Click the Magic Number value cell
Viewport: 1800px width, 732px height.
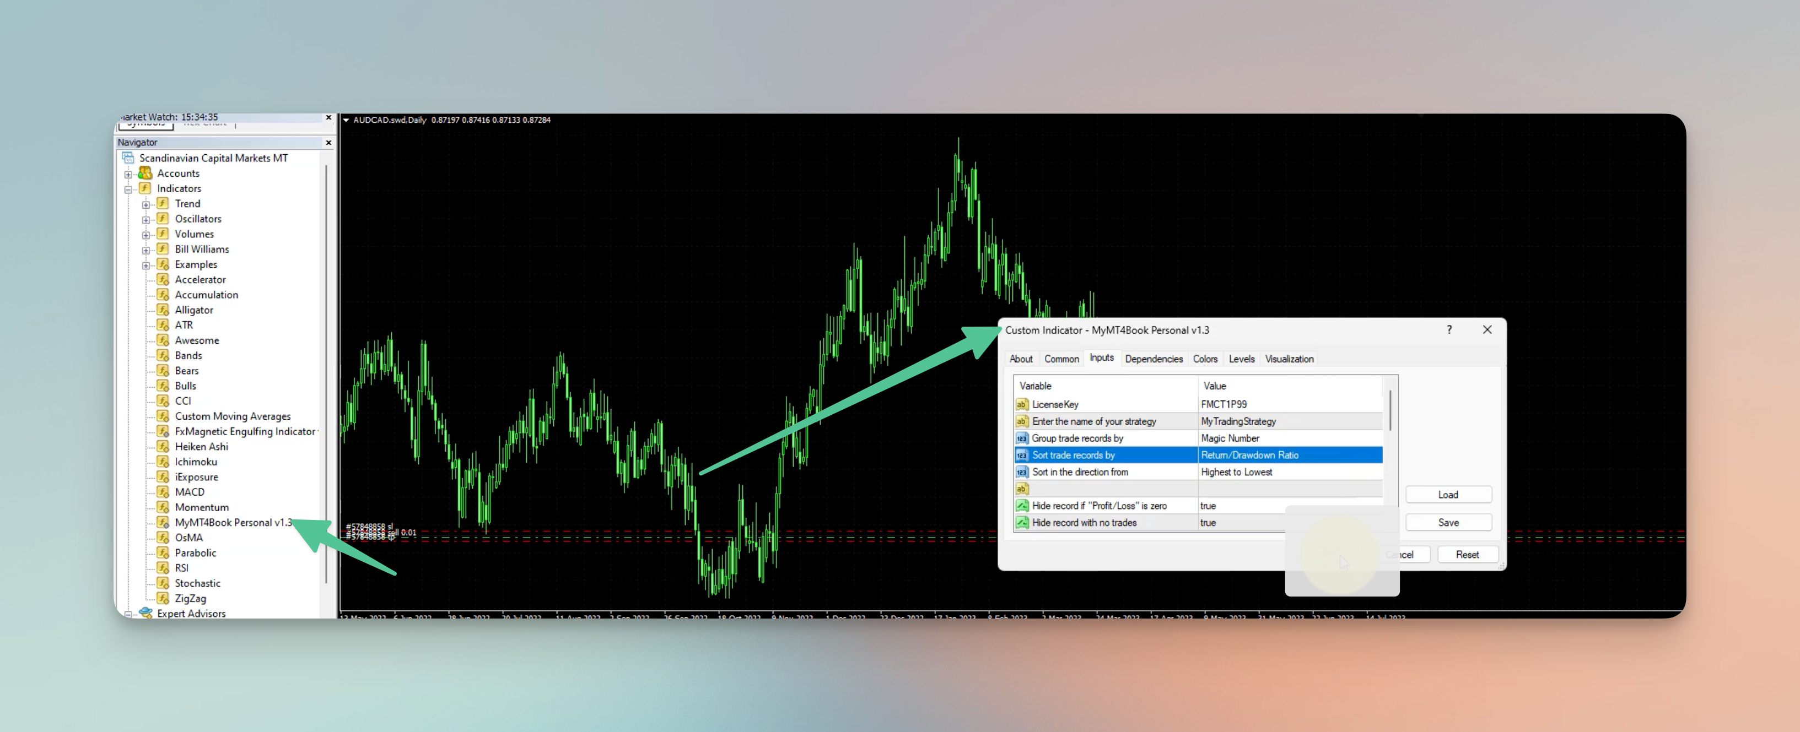(x=1290, y=438)
